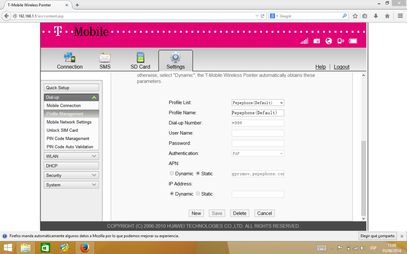This screenshot has width=407, height=254.
Task: Select Dynamic APN radio button
Action: pos(172,173)
